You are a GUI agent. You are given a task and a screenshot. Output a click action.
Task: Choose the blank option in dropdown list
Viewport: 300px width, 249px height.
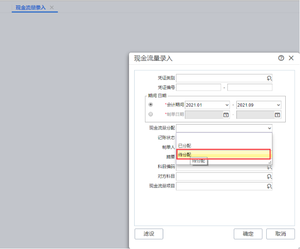coord(224,137)
